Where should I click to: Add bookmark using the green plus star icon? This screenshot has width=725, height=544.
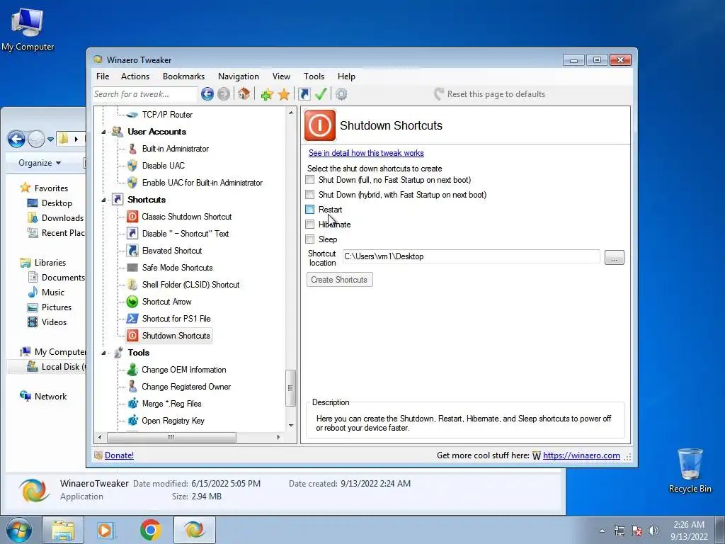(267, 94)
